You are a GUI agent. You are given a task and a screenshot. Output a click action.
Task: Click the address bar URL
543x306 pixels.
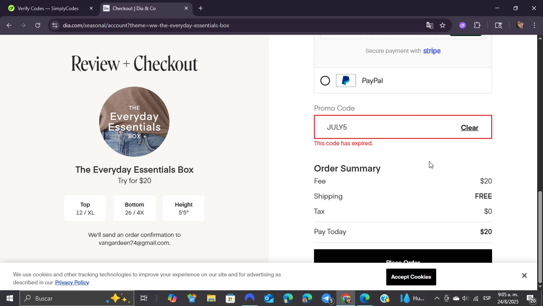click(146, 25)
